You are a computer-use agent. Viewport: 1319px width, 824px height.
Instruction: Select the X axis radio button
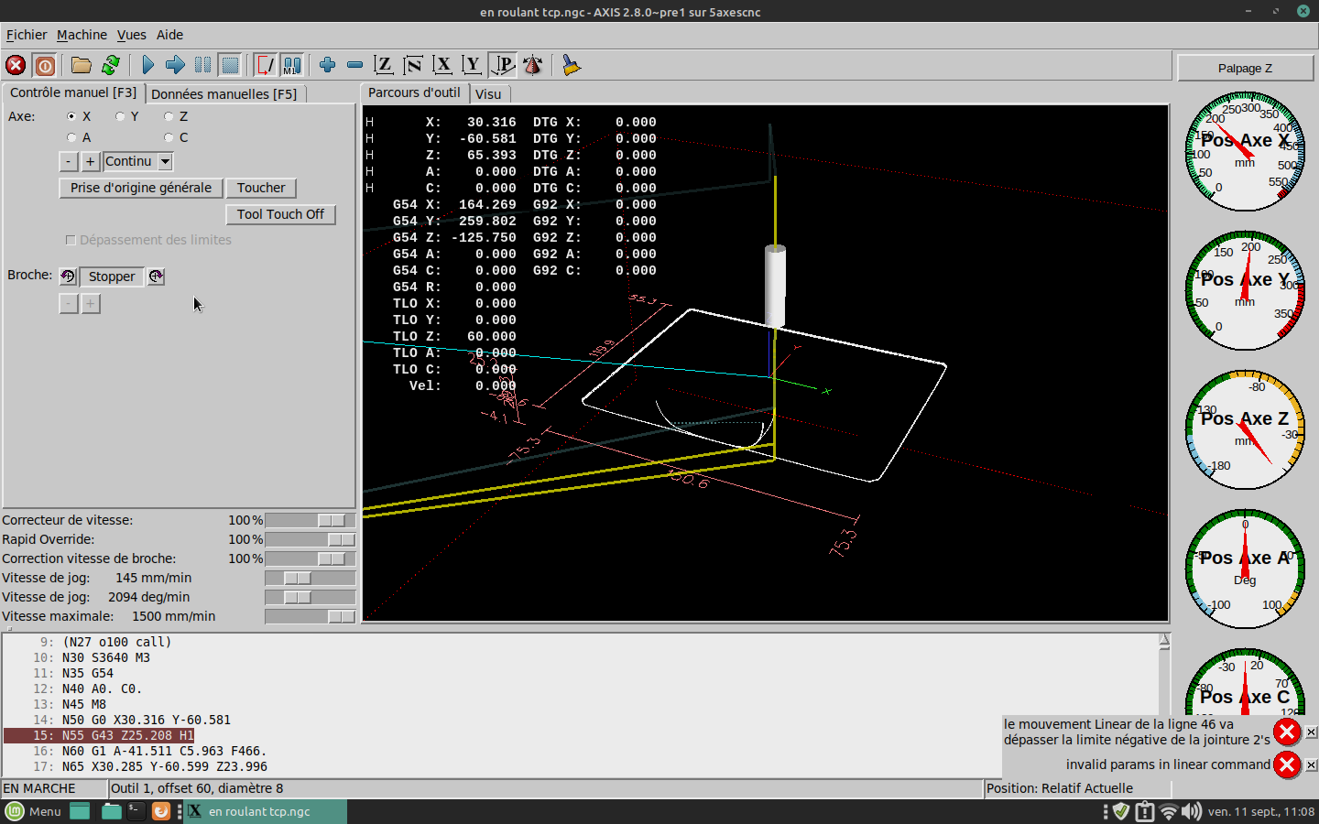click(x=71, y=116)
